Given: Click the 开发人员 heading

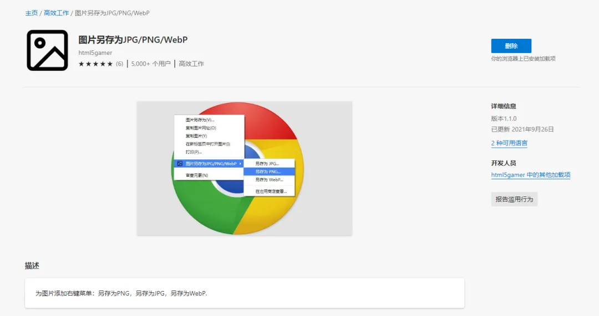Looking at the screenshot, I should [x=504, y=163].
